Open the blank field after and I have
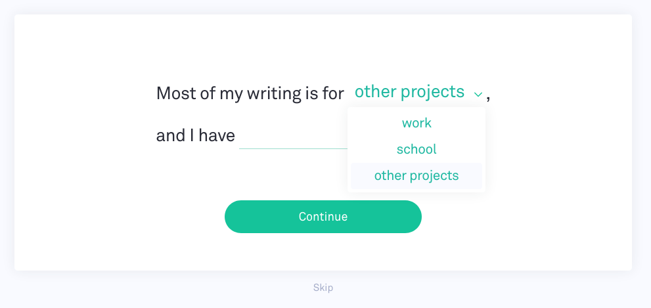 pos(293,136)
